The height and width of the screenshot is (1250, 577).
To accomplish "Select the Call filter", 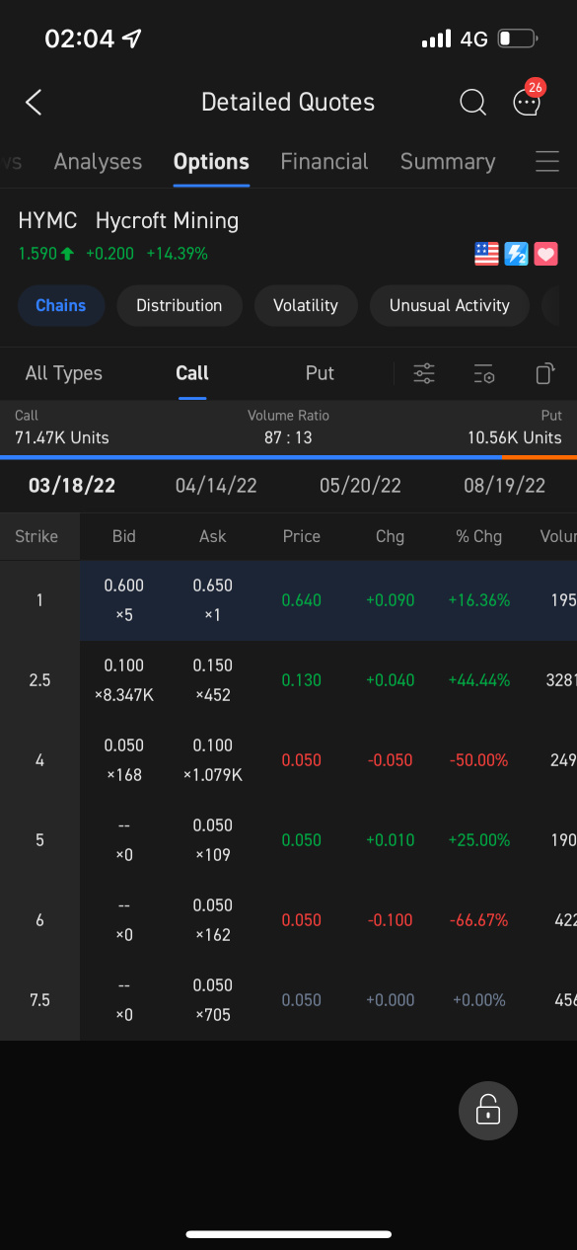I will tap(192, 373).
